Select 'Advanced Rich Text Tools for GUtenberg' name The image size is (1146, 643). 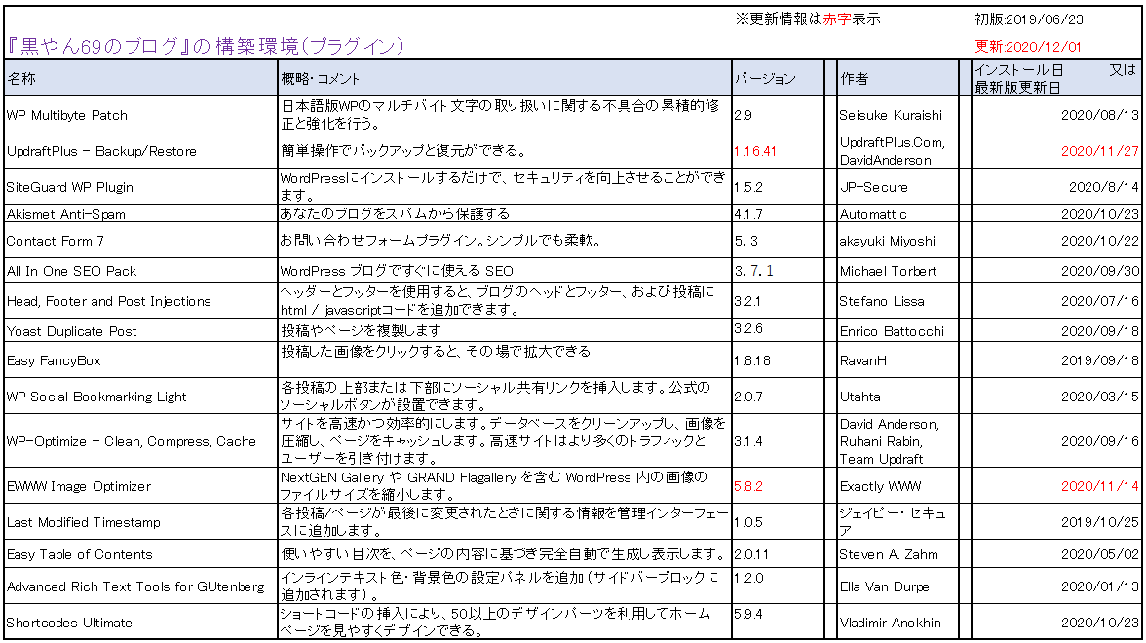pyautogui.click(x=135, y=586)
